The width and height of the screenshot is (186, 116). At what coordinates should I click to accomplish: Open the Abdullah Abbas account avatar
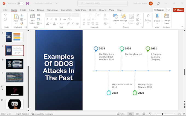151,4
